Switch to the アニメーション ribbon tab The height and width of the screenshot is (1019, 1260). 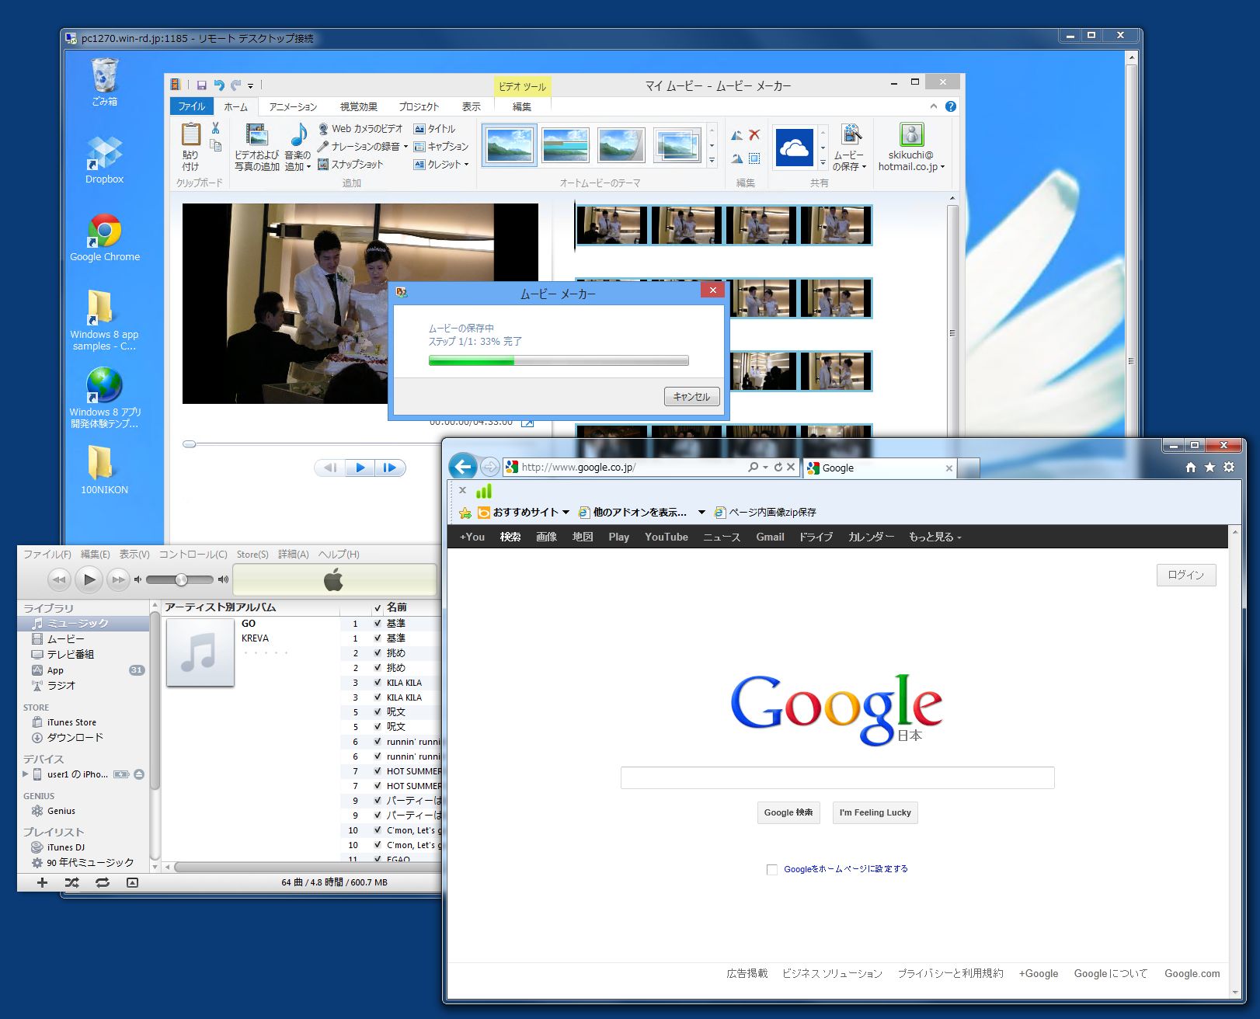click(x=293, y=106)
